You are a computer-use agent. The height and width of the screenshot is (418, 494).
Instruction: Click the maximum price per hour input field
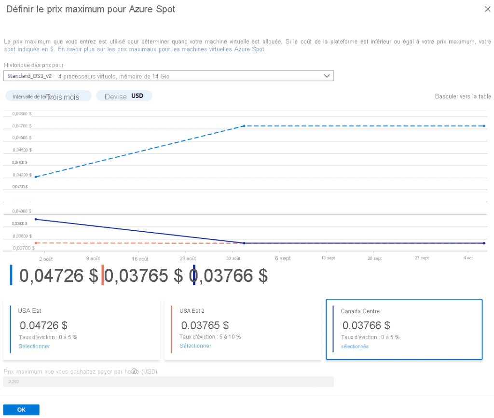click(168, 382)
